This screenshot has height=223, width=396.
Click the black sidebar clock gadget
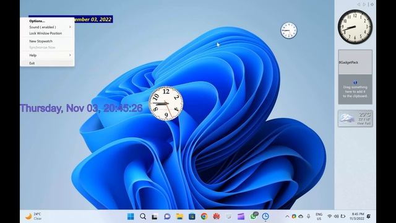355,27
